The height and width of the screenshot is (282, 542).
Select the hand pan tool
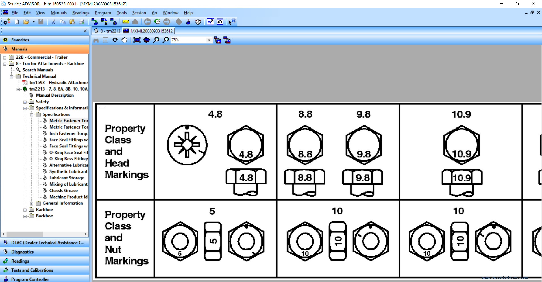coord(124,40)
